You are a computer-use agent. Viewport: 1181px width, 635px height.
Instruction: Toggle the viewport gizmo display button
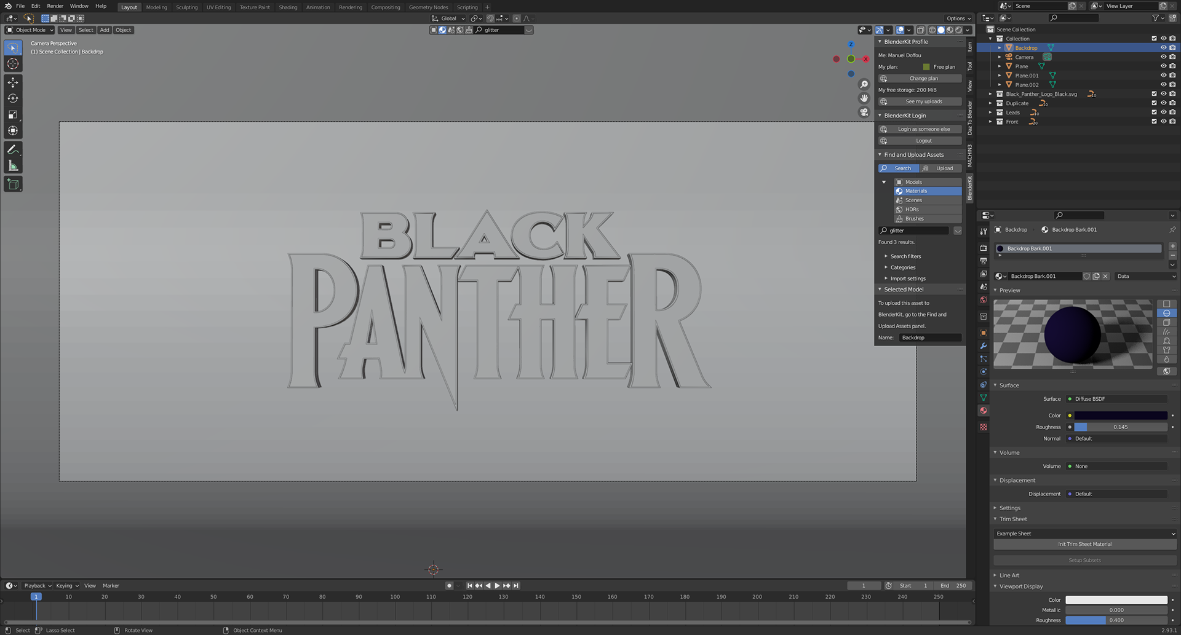click(x=880, y=30)
